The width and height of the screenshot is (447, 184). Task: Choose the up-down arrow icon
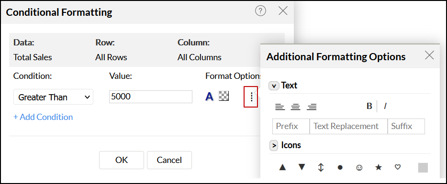(321, 167)
